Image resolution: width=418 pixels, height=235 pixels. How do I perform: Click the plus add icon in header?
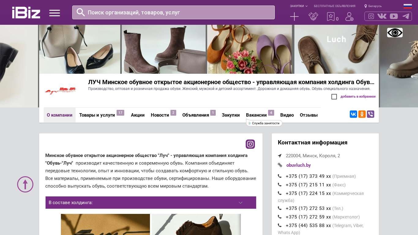pyautogui.click(x=294, y=17)
